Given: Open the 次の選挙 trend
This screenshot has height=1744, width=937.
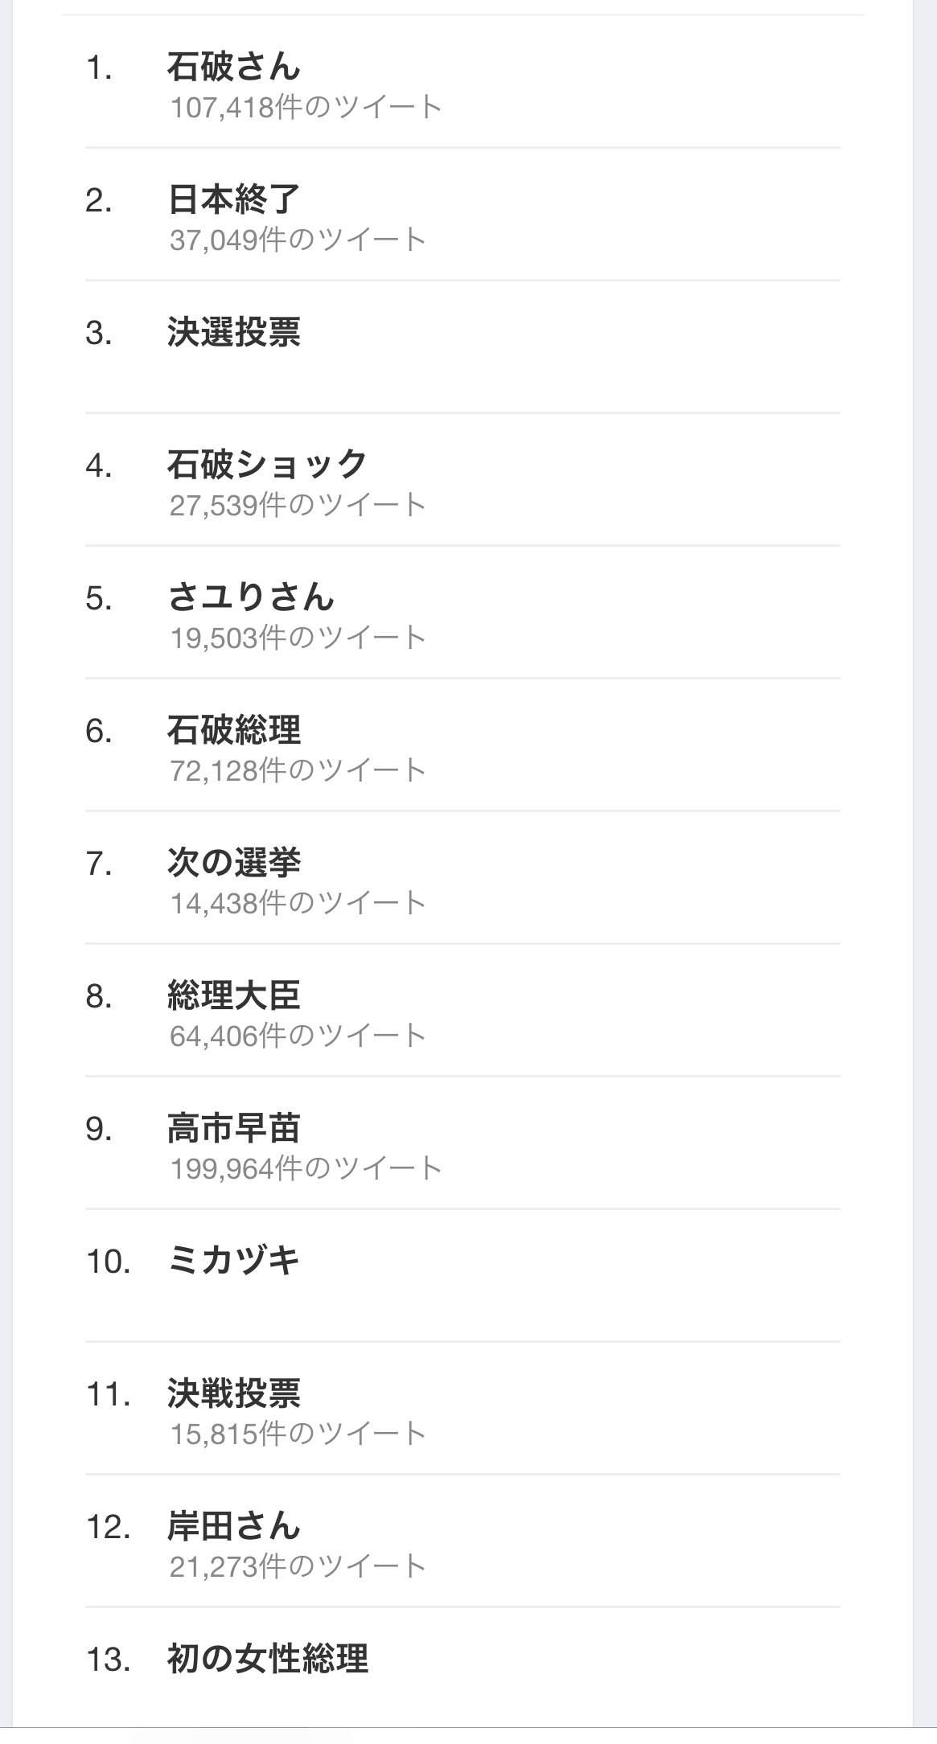Looking at the screenshot, I should click(233, 863).
